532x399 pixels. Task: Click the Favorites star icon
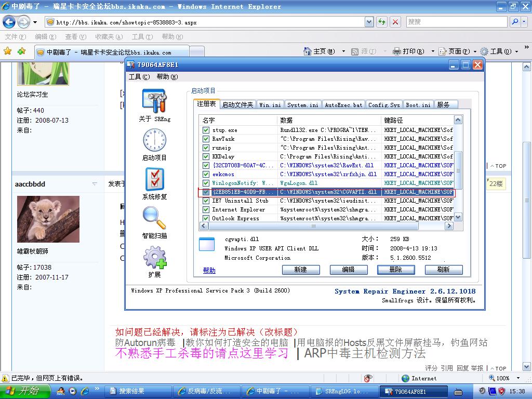click(7, 51)
